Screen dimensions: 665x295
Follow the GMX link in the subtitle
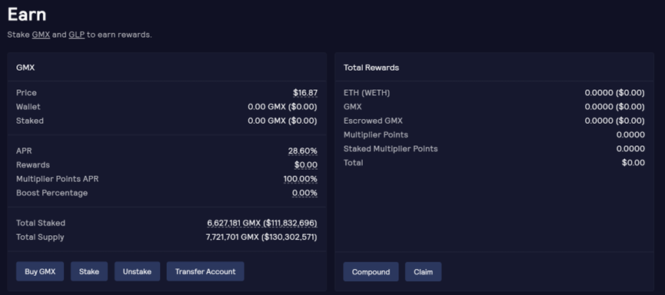(42, 35)
